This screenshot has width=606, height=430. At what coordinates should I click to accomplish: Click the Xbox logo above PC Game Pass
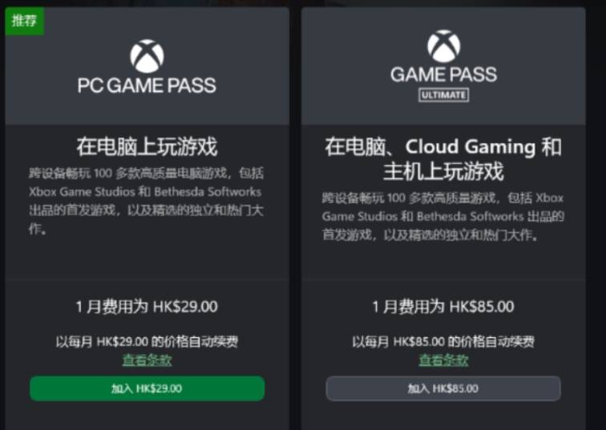pos(147,56)
